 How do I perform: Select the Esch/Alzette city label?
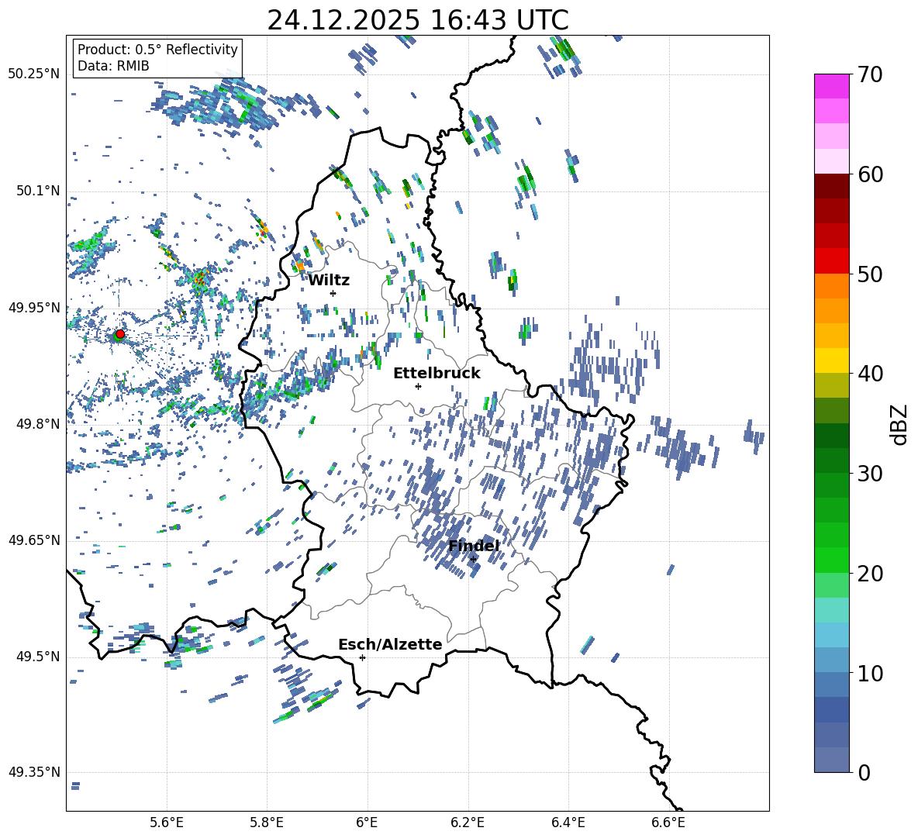click(389, 644)
